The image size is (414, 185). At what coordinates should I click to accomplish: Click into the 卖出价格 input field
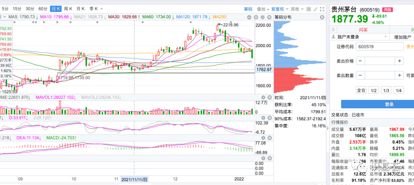(379, 61)
